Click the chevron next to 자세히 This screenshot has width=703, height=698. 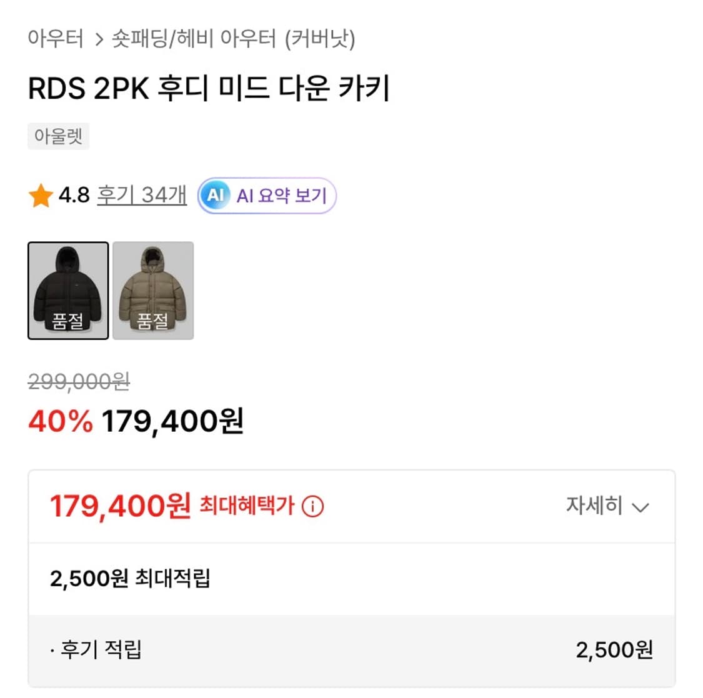640,508
